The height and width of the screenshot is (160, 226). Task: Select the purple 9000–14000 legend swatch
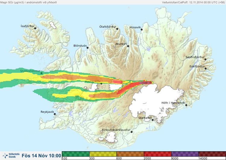(x=185, y=154)
